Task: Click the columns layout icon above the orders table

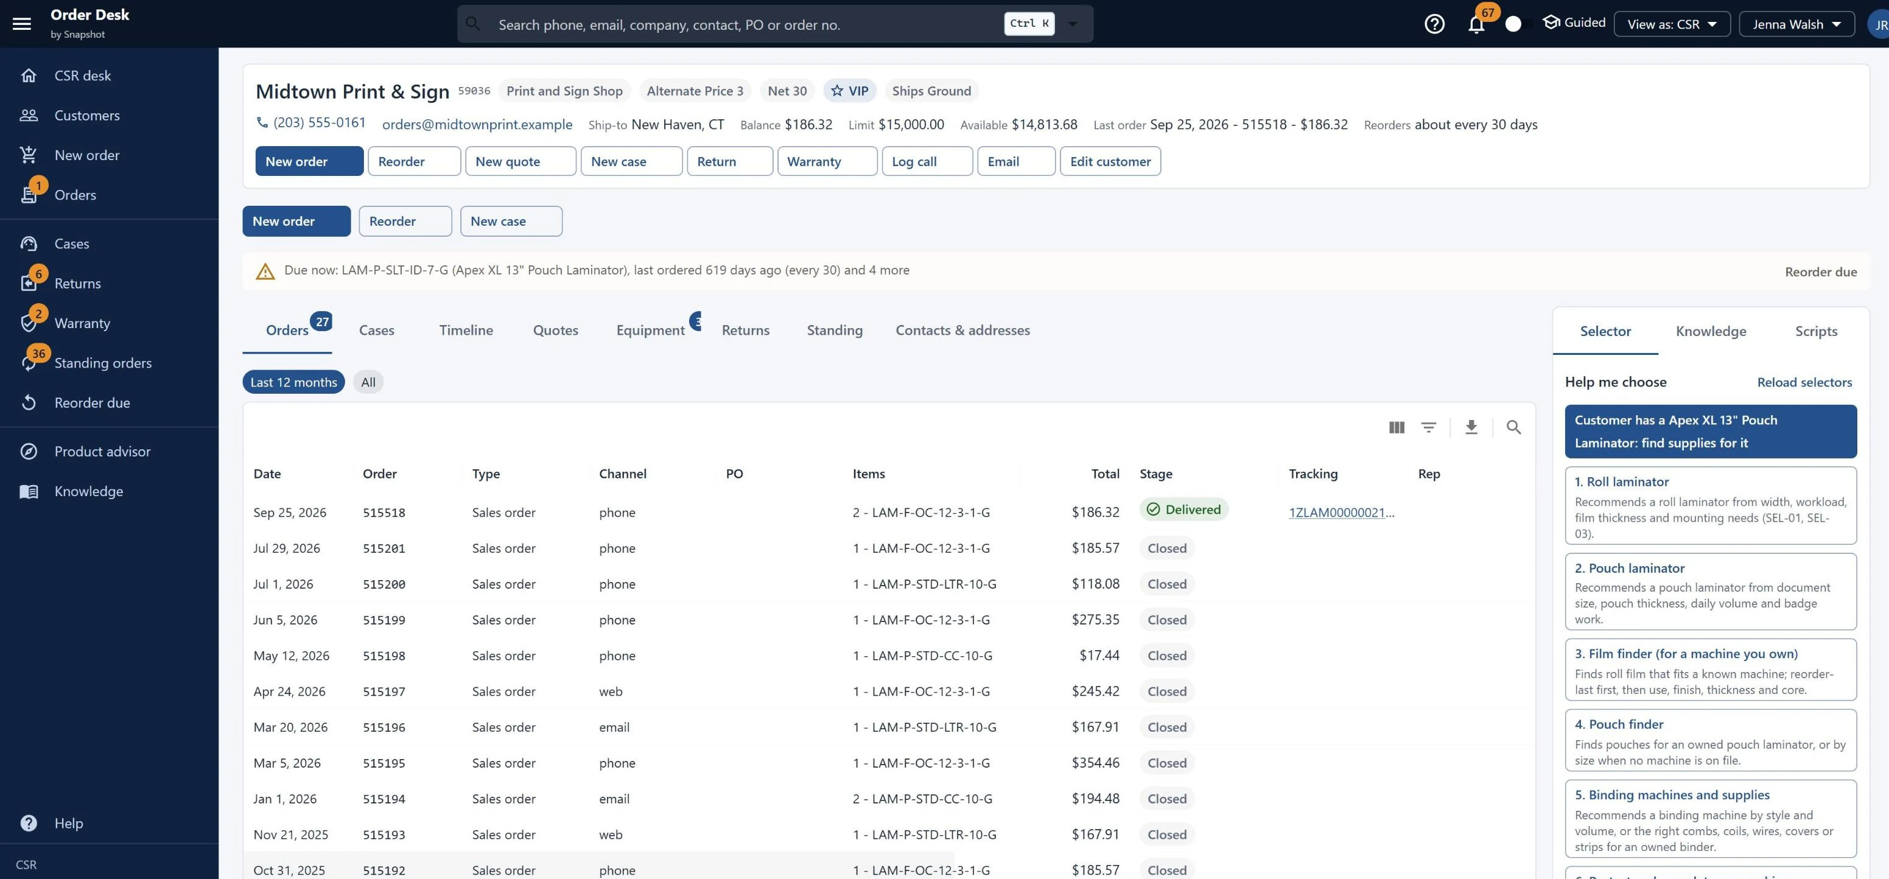Action: (x=1397, y=427)
